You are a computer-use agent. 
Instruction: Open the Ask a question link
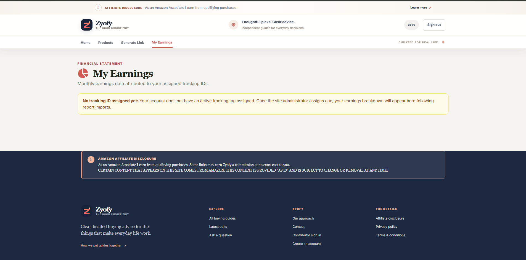tap(221, 235)
